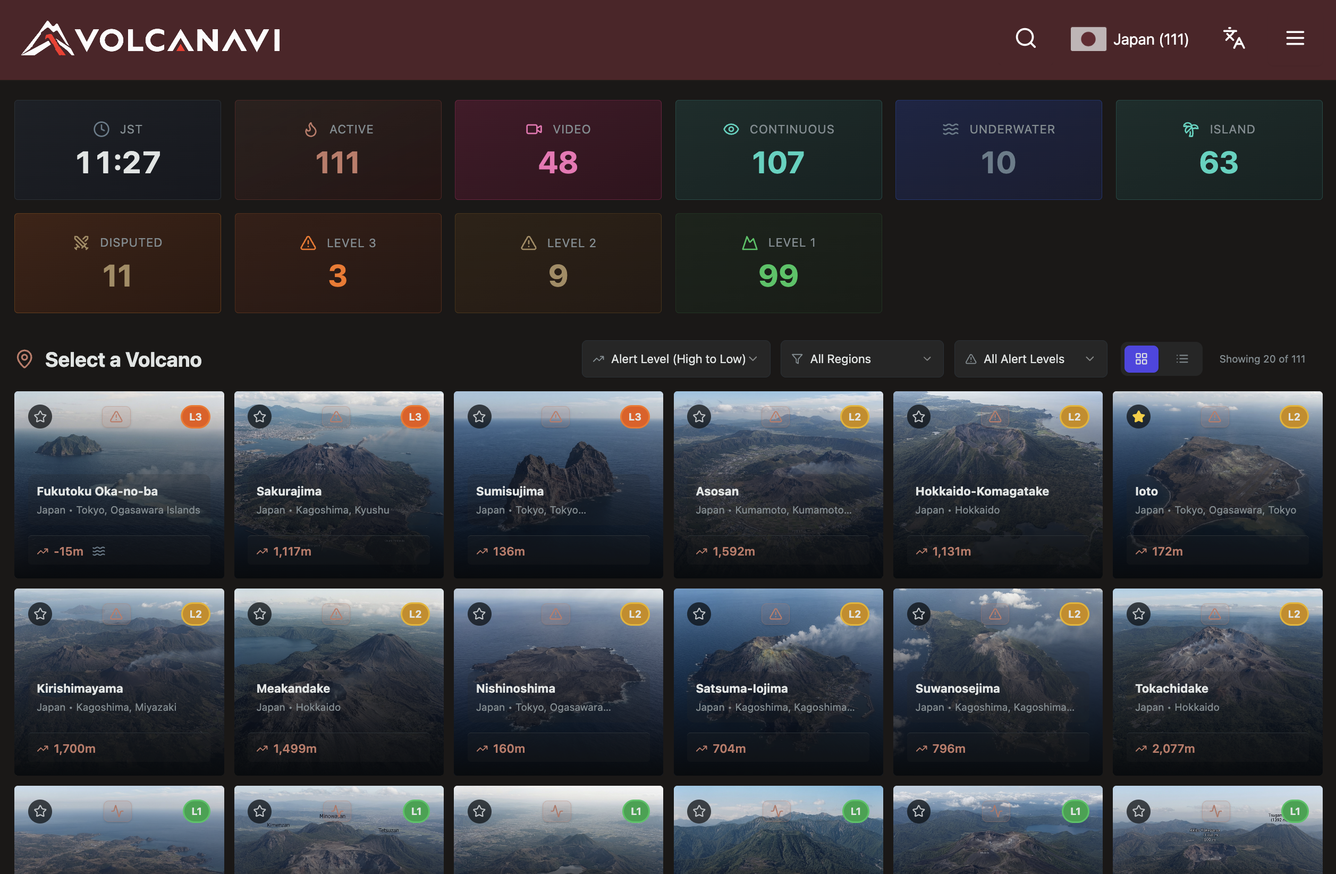The height and width of the screenshot is (874, 1336).
Task: Click L2 badge on Meakandake card
Action: click(x=415, y=614)
